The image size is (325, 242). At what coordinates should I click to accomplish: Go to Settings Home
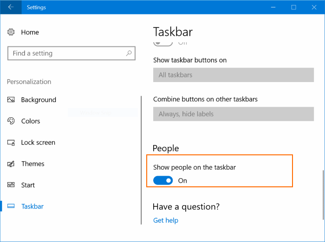30,32
